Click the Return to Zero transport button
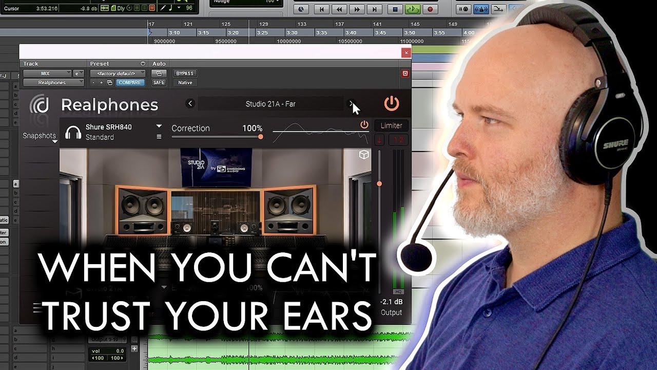This screenshot has width=657, height=370. pyautogui.click(x=322, y=9)
